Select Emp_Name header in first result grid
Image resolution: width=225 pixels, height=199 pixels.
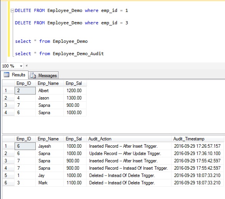click(x=50, y=83)
